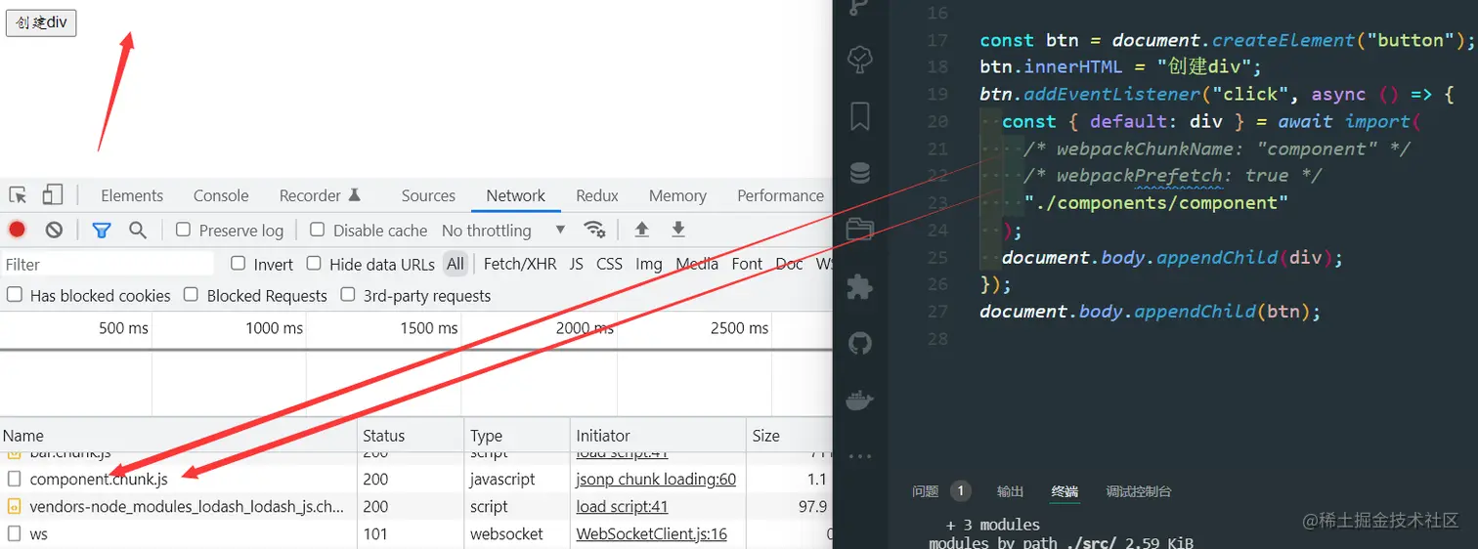Filter requests by Font
Screen dimensions: 1478x549
click(747, 264)
